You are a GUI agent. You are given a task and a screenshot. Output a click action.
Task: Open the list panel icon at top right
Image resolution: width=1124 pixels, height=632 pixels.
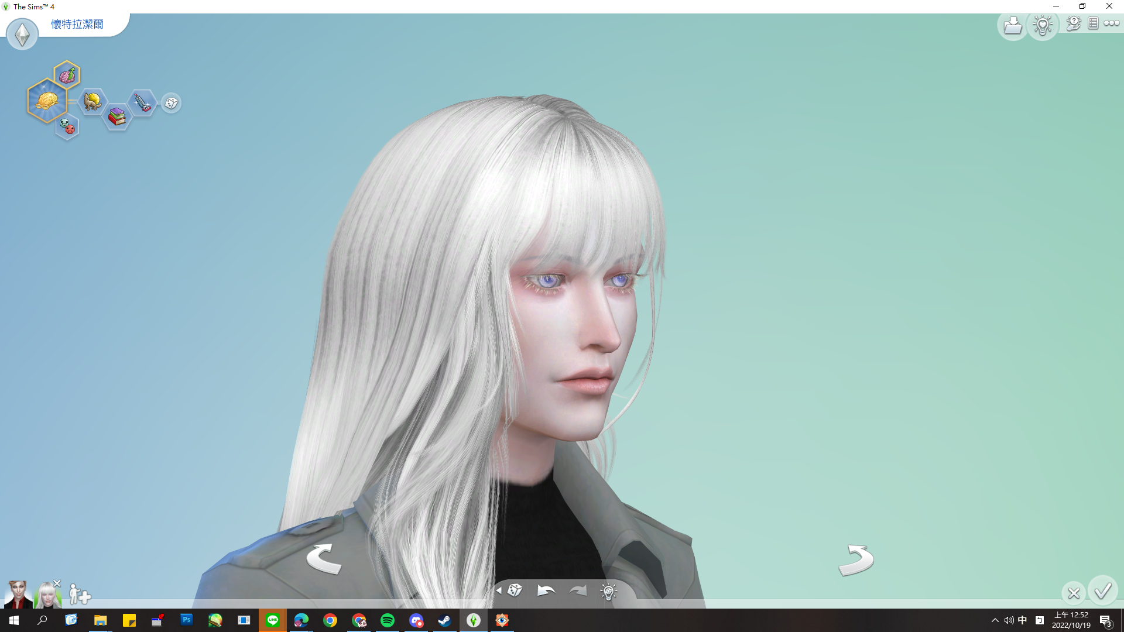(1093, 23)
